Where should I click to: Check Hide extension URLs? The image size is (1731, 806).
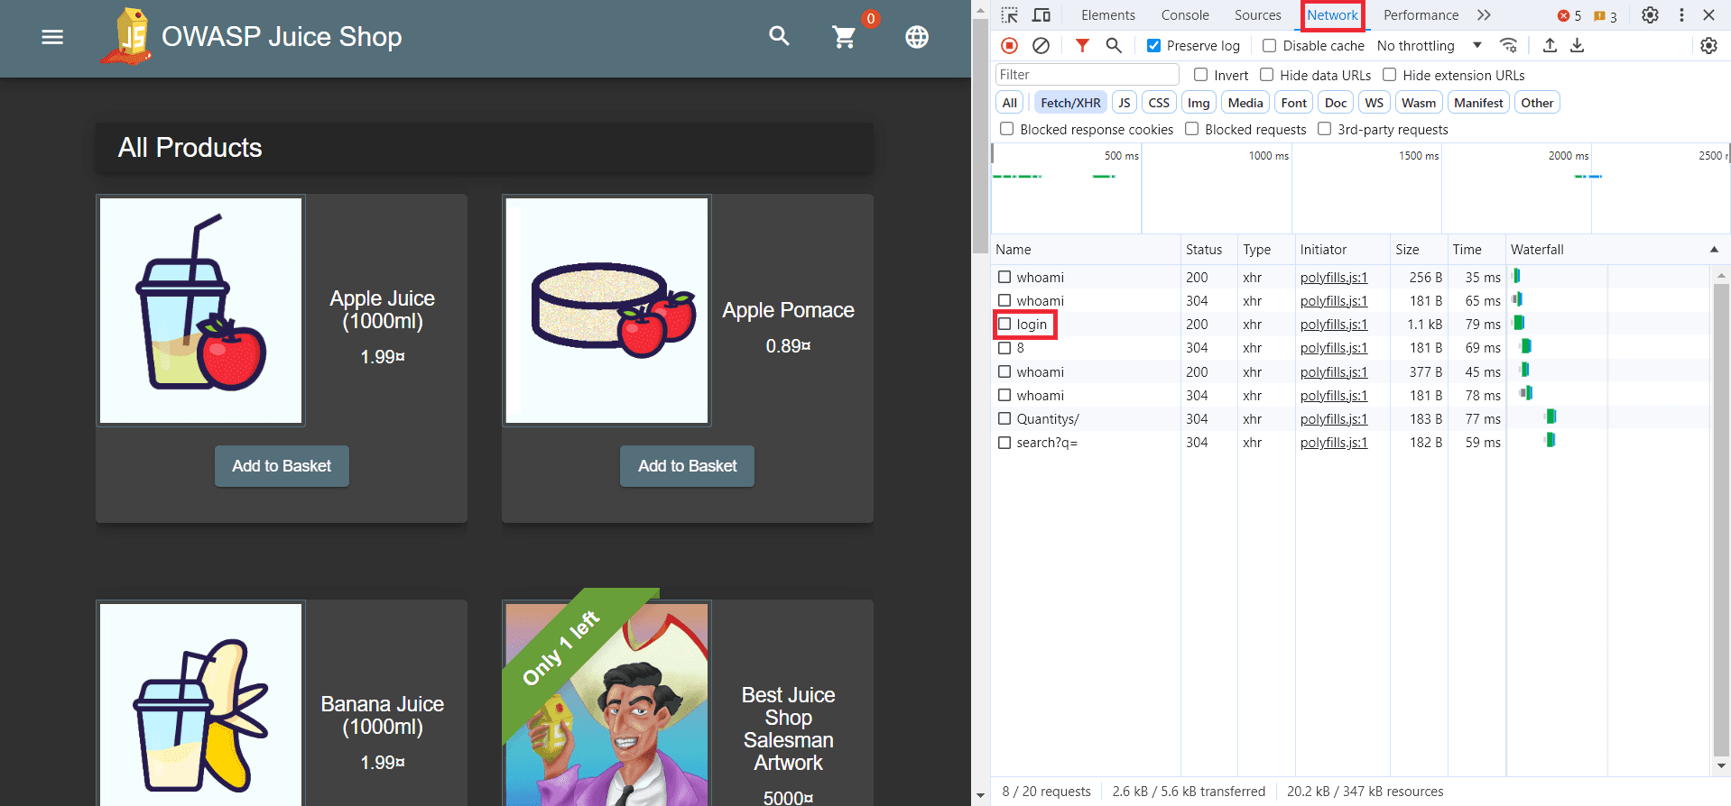1390,75
